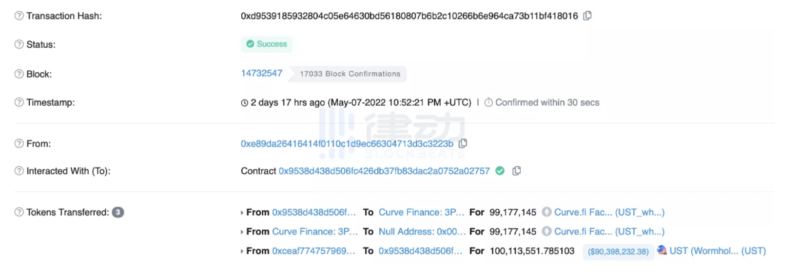The image size is (798, 280).
Task: Open From address 0xe89da26416414f0110c1d9ec66304713d3c3223b
Action: coord(347,144)
